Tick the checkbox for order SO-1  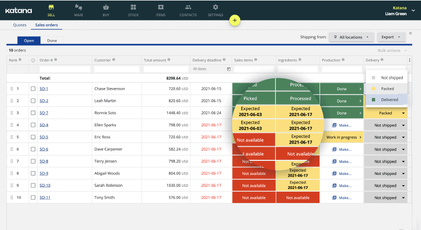(x=33, y=89)
